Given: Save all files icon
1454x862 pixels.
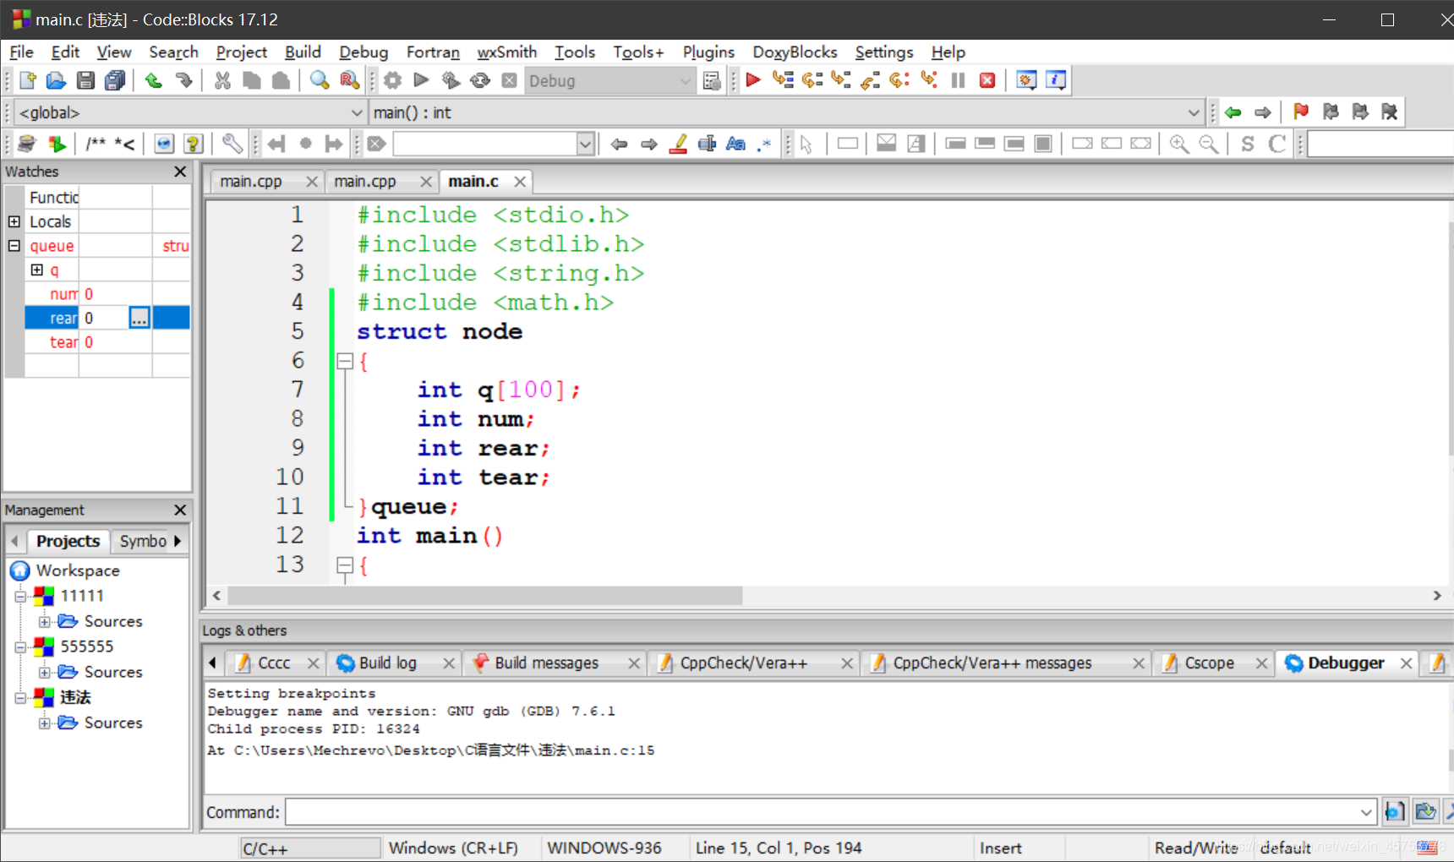Looking at the screenshot, I should [114, 80].
